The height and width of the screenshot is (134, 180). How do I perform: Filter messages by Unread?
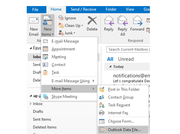pyautogui.click(x=126, y=59)
